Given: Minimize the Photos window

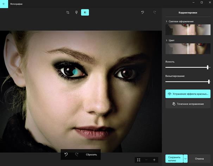Looking at the screenshot, I should [193, 2].
